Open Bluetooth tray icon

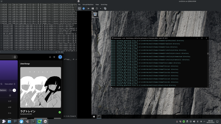[198, 122]
